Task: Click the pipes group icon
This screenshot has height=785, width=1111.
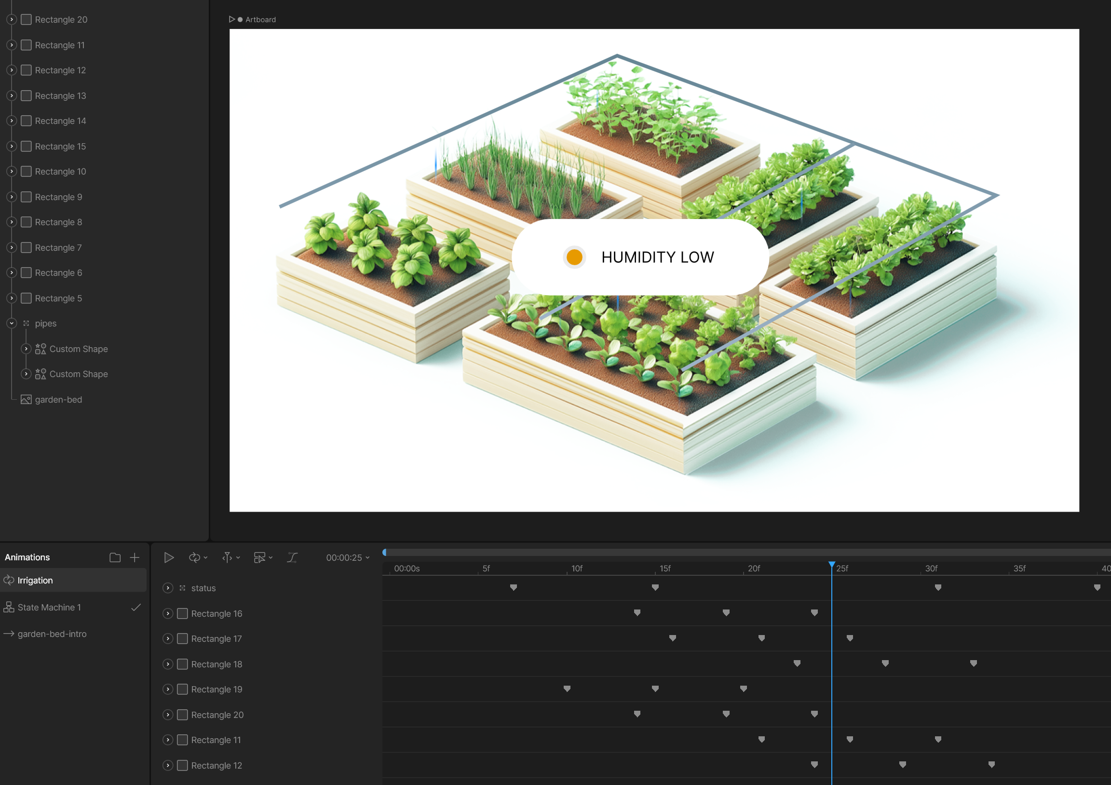Action: pyautogui.click(x=26, y=323)
